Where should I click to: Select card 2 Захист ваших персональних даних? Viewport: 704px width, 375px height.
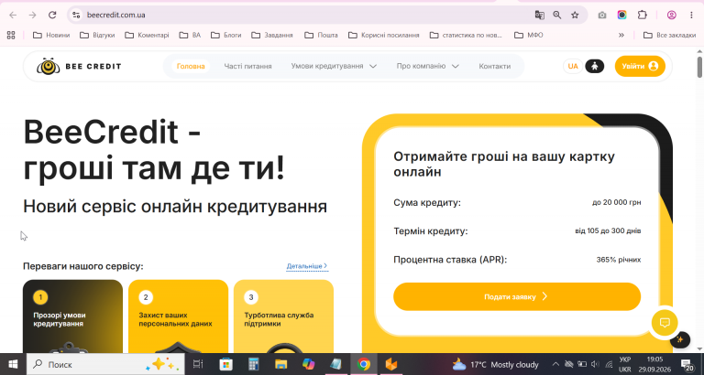[x=178, y=316]
